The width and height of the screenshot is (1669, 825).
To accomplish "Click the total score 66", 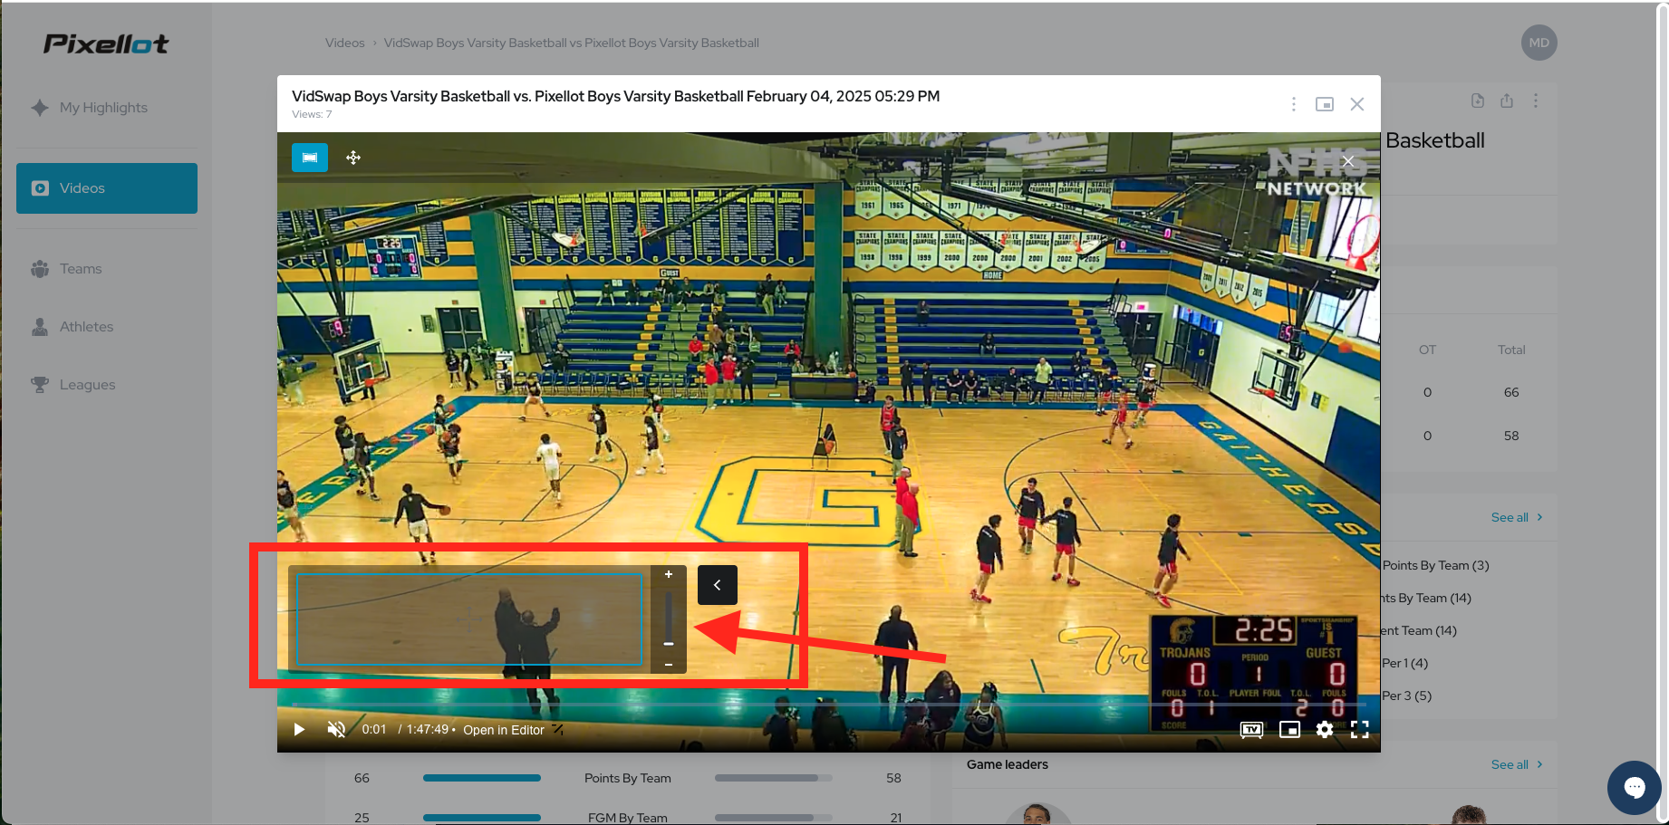I will tap(1511, 392).
